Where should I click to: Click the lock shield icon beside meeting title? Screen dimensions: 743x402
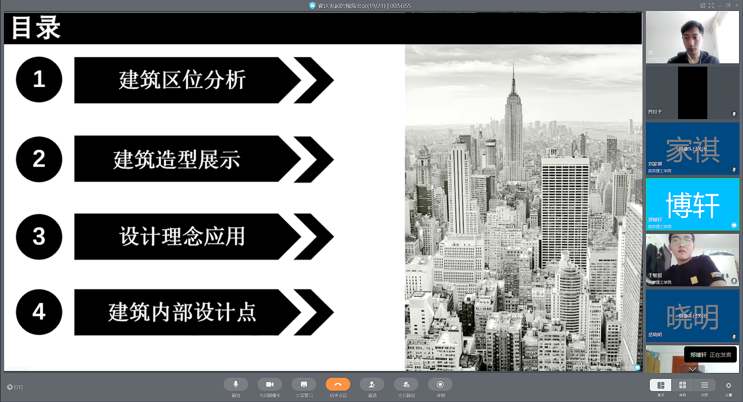click(312, 5)
